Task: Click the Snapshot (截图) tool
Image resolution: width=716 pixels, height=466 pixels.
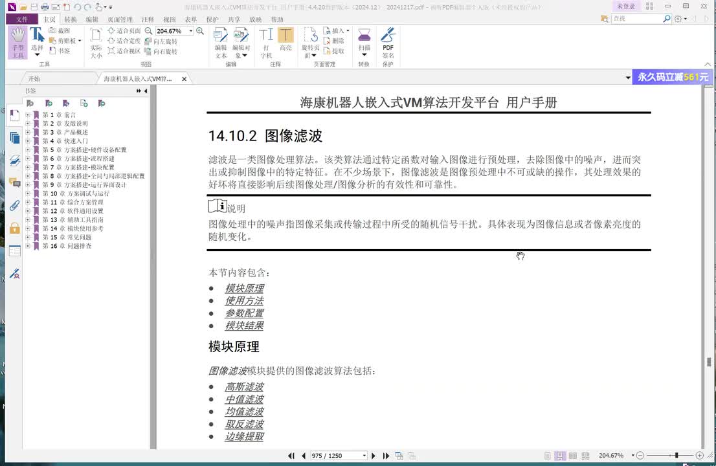Action: [x=60, y=30]
